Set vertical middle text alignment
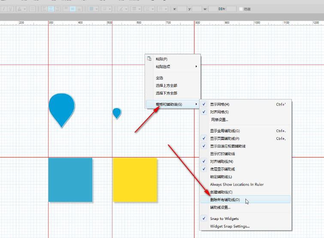The image size is (324, 238). pyautogui.click(x=73, y=9)
